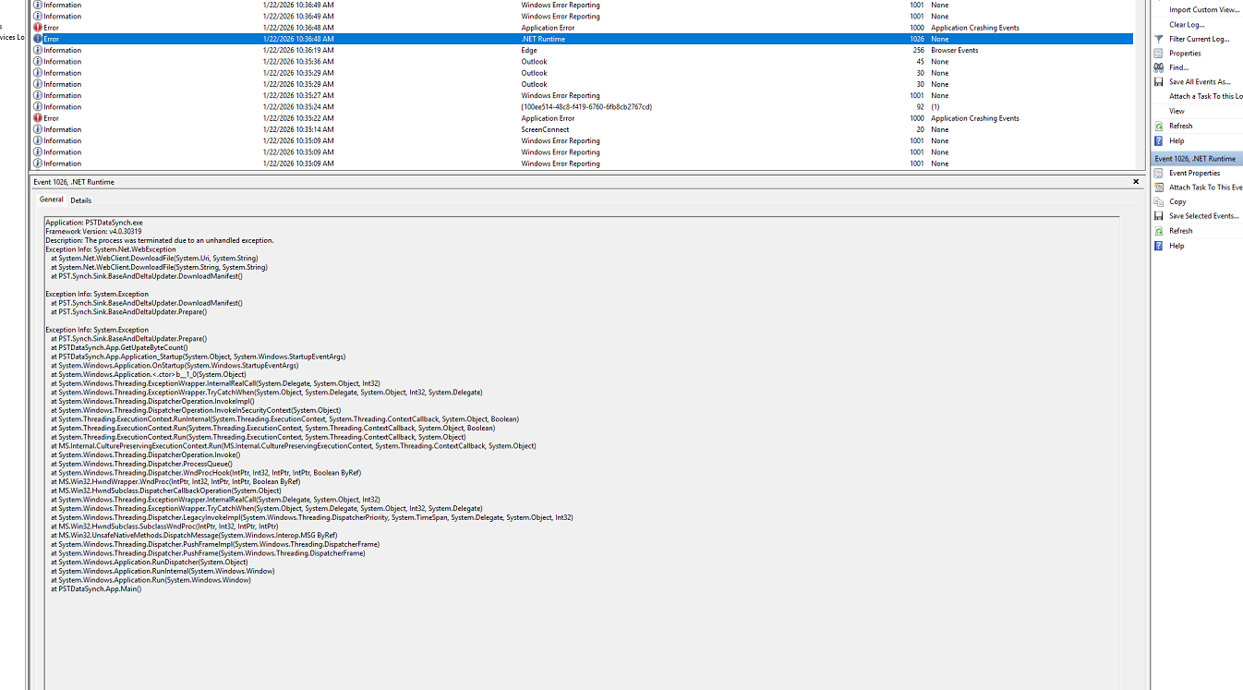Select event from source (100ee514-48c8-f419-6760-6fb8cb2767cd)
The height and width of the screenshot is (690, 1243).
(x=583, y=107)
